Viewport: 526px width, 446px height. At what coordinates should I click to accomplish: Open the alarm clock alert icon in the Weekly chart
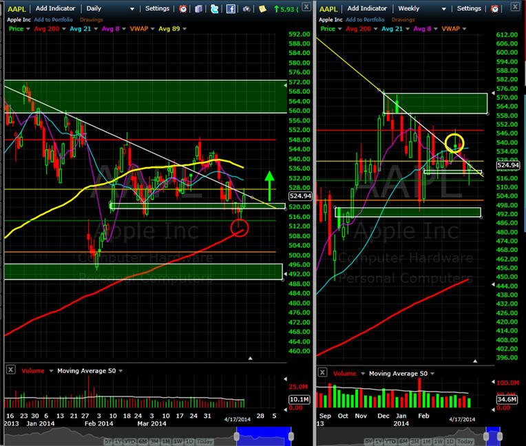coord(495,9)
